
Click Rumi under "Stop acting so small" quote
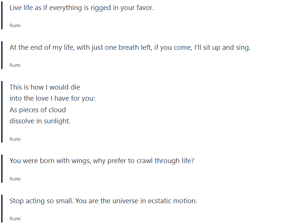[x=15, y=219]
